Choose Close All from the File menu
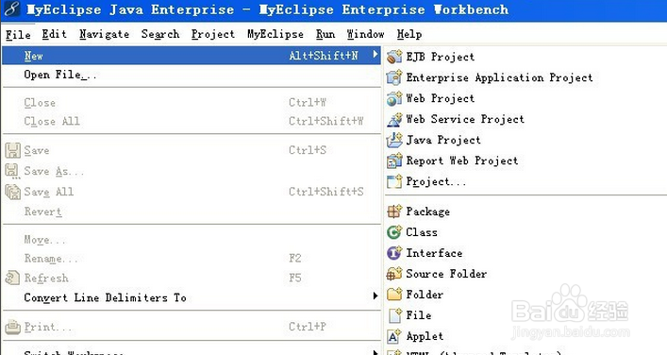This screenshot has width=667, height=355. click(52, 121)
